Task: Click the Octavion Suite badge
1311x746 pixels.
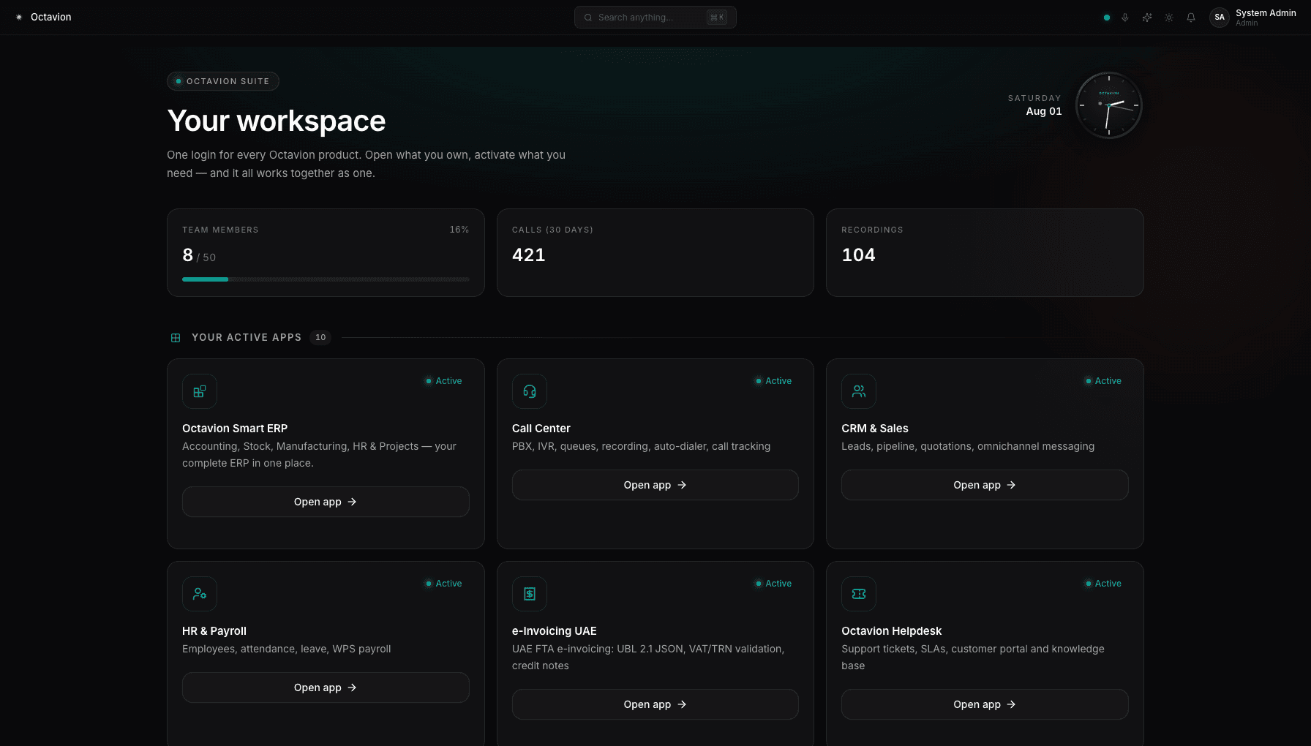Action: pos(223,81)
